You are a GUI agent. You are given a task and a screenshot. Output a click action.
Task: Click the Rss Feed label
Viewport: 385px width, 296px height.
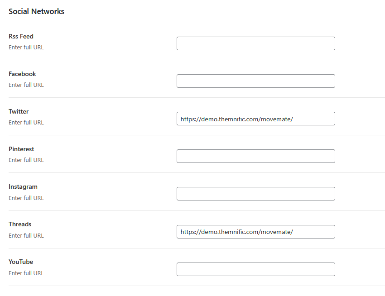pyautogui.click(x=21, y=36)
